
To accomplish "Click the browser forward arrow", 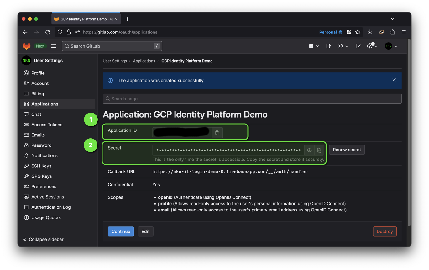I will pyautogui.click(x=36, y=32).
